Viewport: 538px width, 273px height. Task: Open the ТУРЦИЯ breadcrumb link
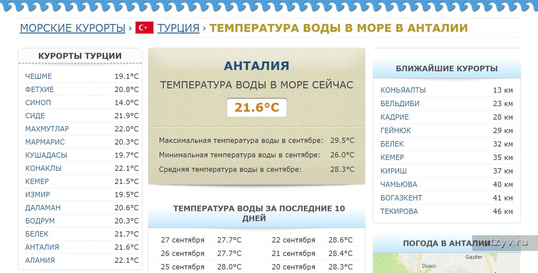178,28
